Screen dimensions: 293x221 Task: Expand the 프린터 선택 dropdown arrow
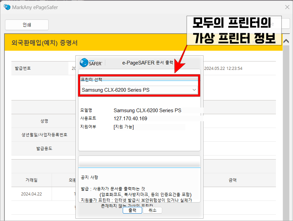[x=194, y=90]
